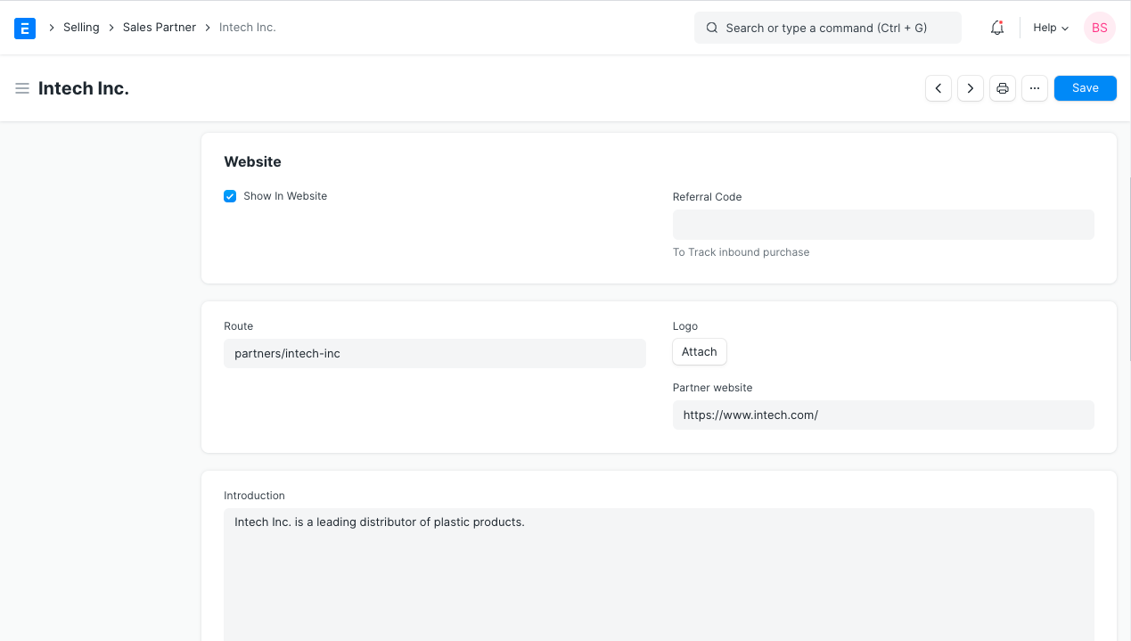Image resolution: width=1131 pixels, height=641 pixels.
Task: Open the three-dots more options menu
Action: pos(1035,88)
